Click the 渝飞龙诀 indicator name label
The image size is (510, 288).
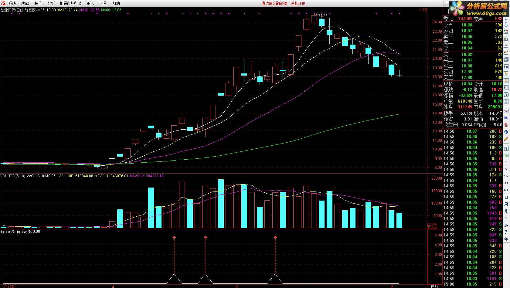pos(7,232)
